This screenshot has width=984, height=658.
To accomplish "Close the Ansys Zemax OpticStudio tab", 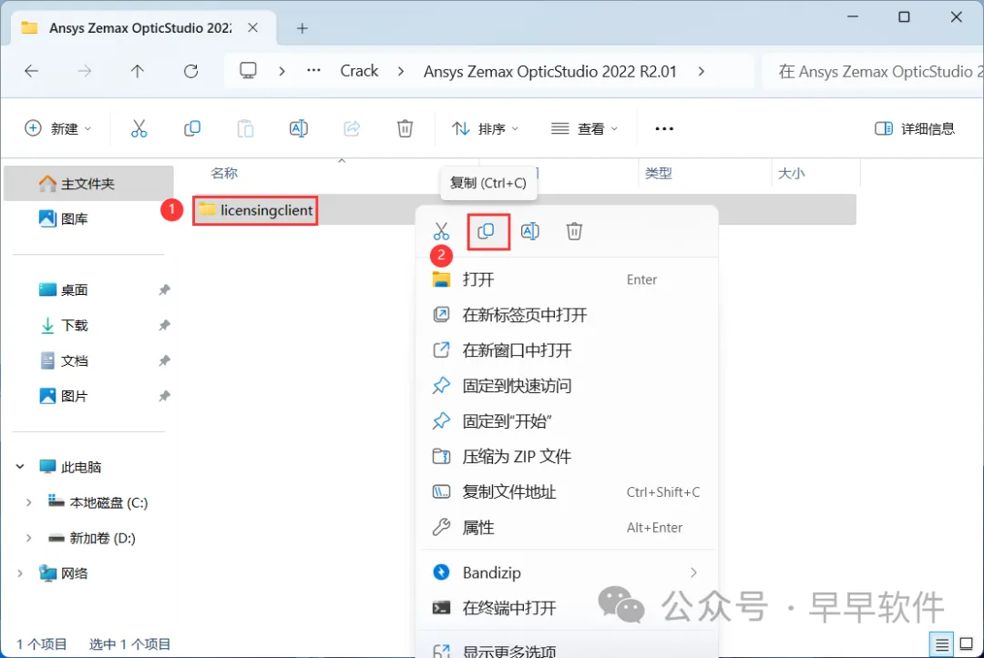I will click(252, 27).
